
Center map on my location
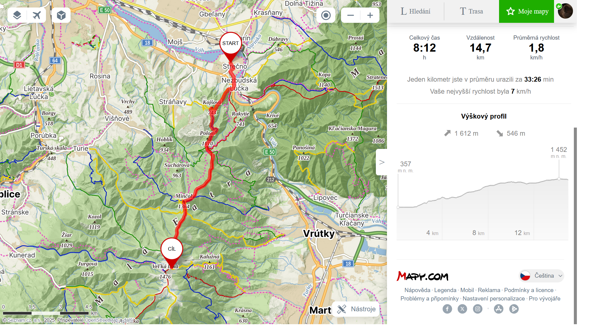click(x=326, y=15)
